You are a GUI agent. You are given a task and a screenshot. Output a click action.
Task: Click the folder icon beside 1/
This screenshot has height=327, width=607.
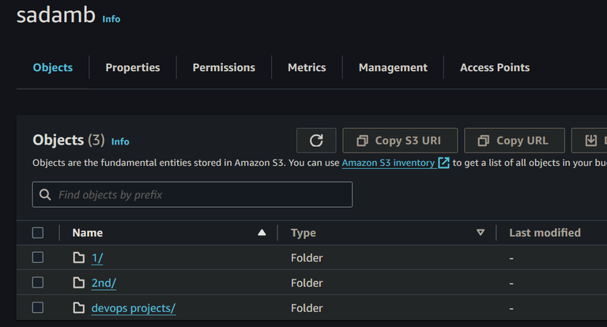pos(78,257)
